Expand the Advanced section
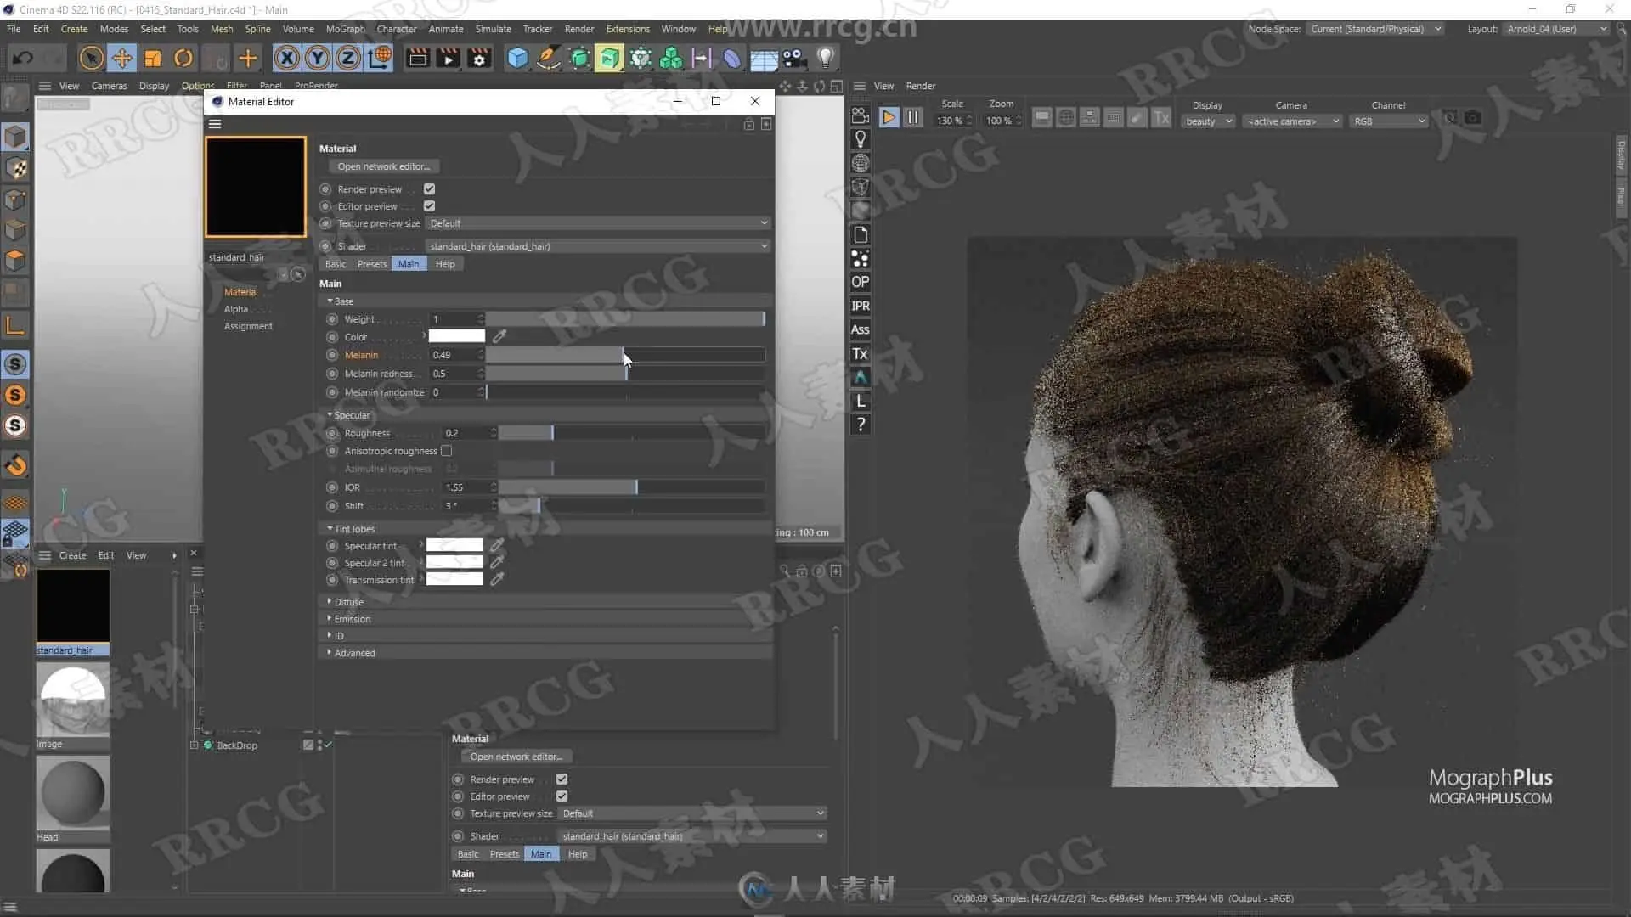 [x=354, y=653]
